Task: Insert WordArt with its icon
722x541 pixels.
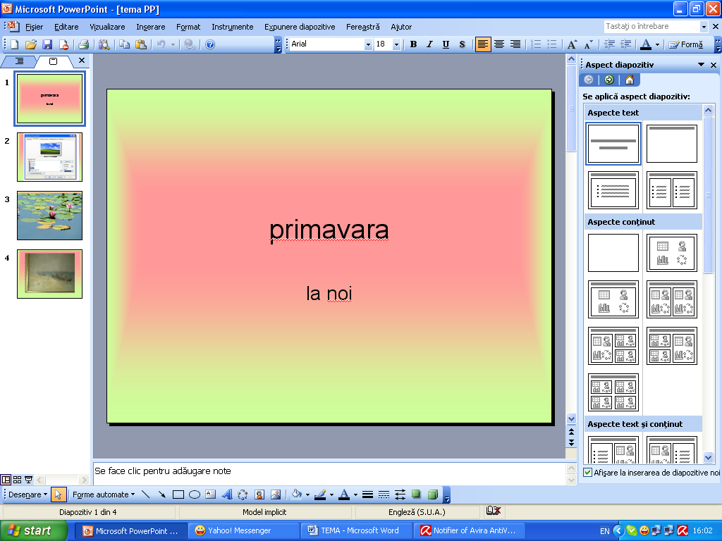Action: pyautogui.click(x=226, y=495)
